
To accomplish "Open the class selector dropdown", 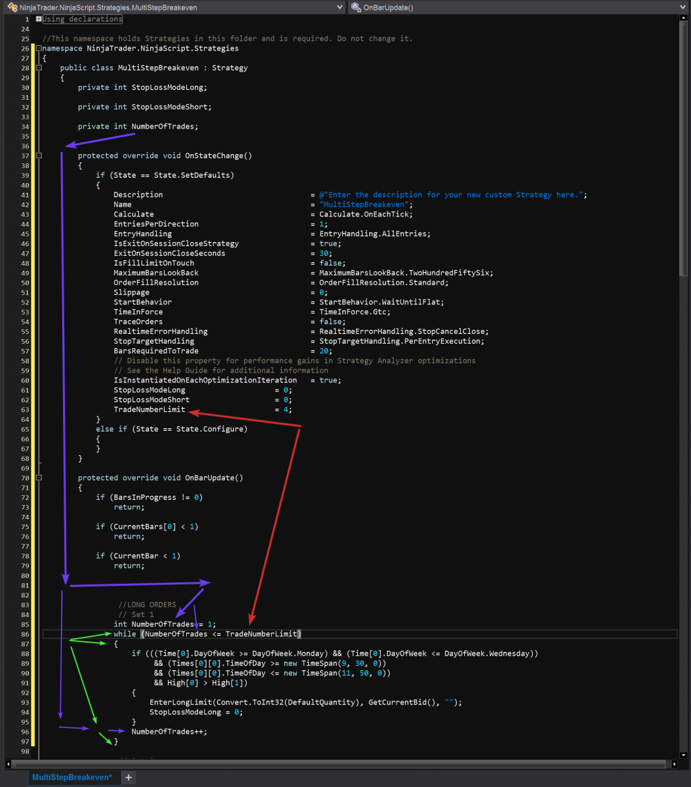I will point(340,7).
